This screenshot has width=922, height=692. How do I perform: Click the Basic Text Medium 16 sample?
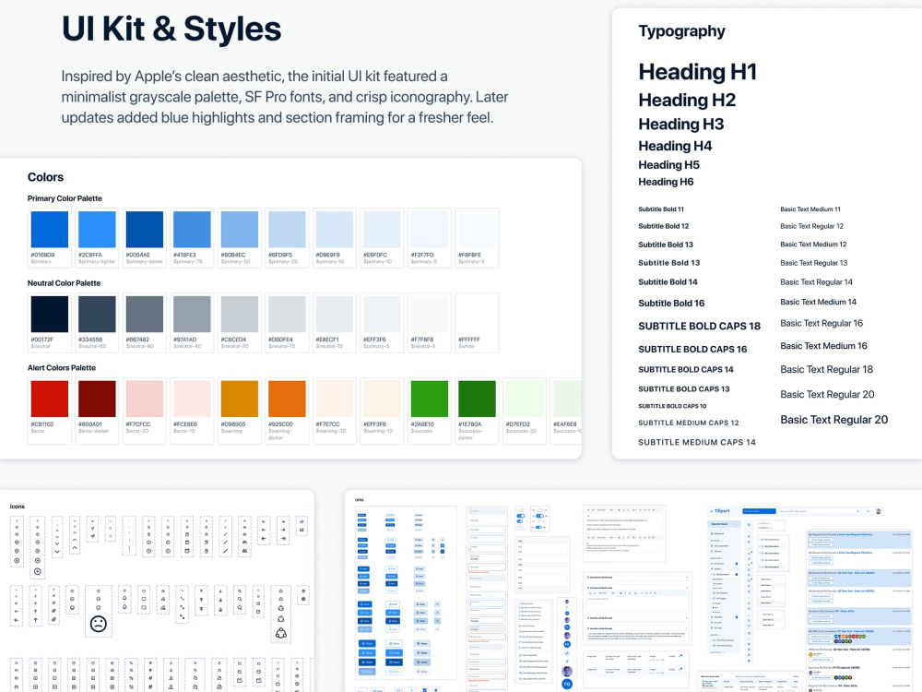point(823,346)
